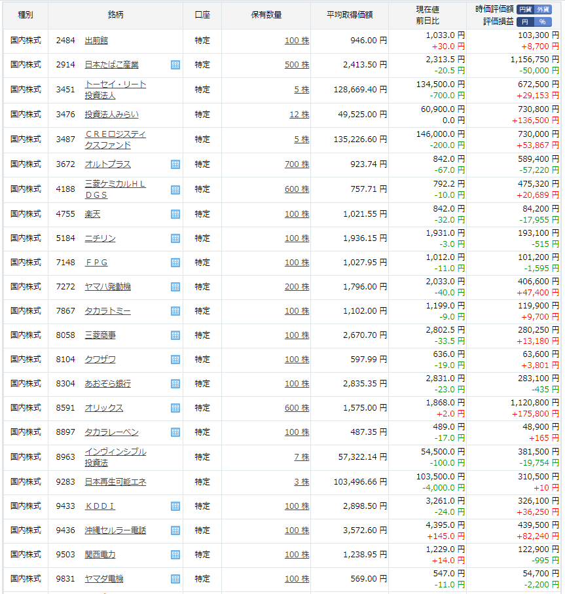The image size is (565, 594).
Task: Select current price 4,395.0 円
Action: [445, 525]
